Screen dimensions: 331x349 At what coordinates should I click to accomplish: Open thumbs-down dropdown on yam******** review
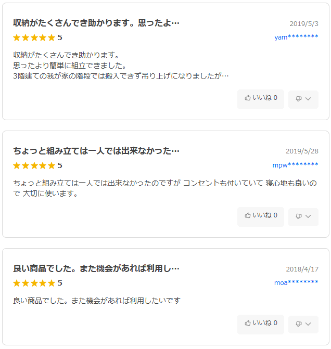click(303, 99)
